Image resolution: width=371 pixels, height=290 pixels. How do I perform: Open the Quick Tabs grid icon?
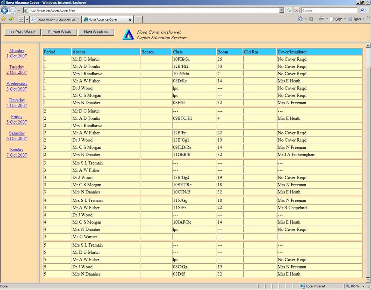pyautogui.click(x=21, y=19)
